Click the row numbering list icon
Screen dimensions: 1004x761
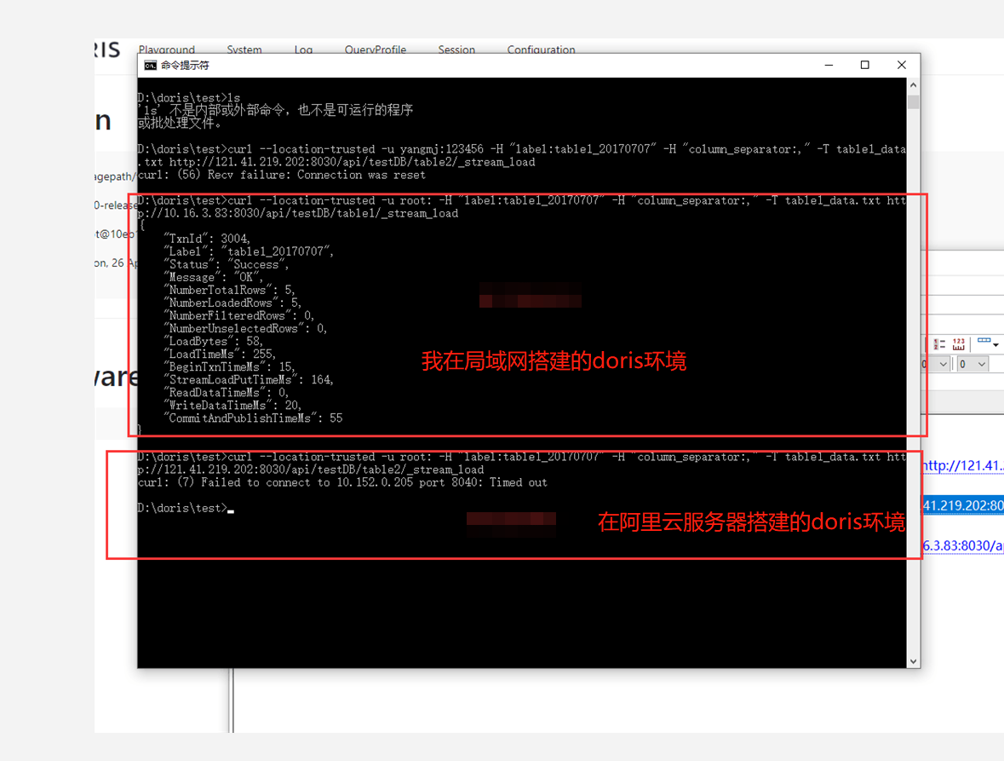[939, 343]
